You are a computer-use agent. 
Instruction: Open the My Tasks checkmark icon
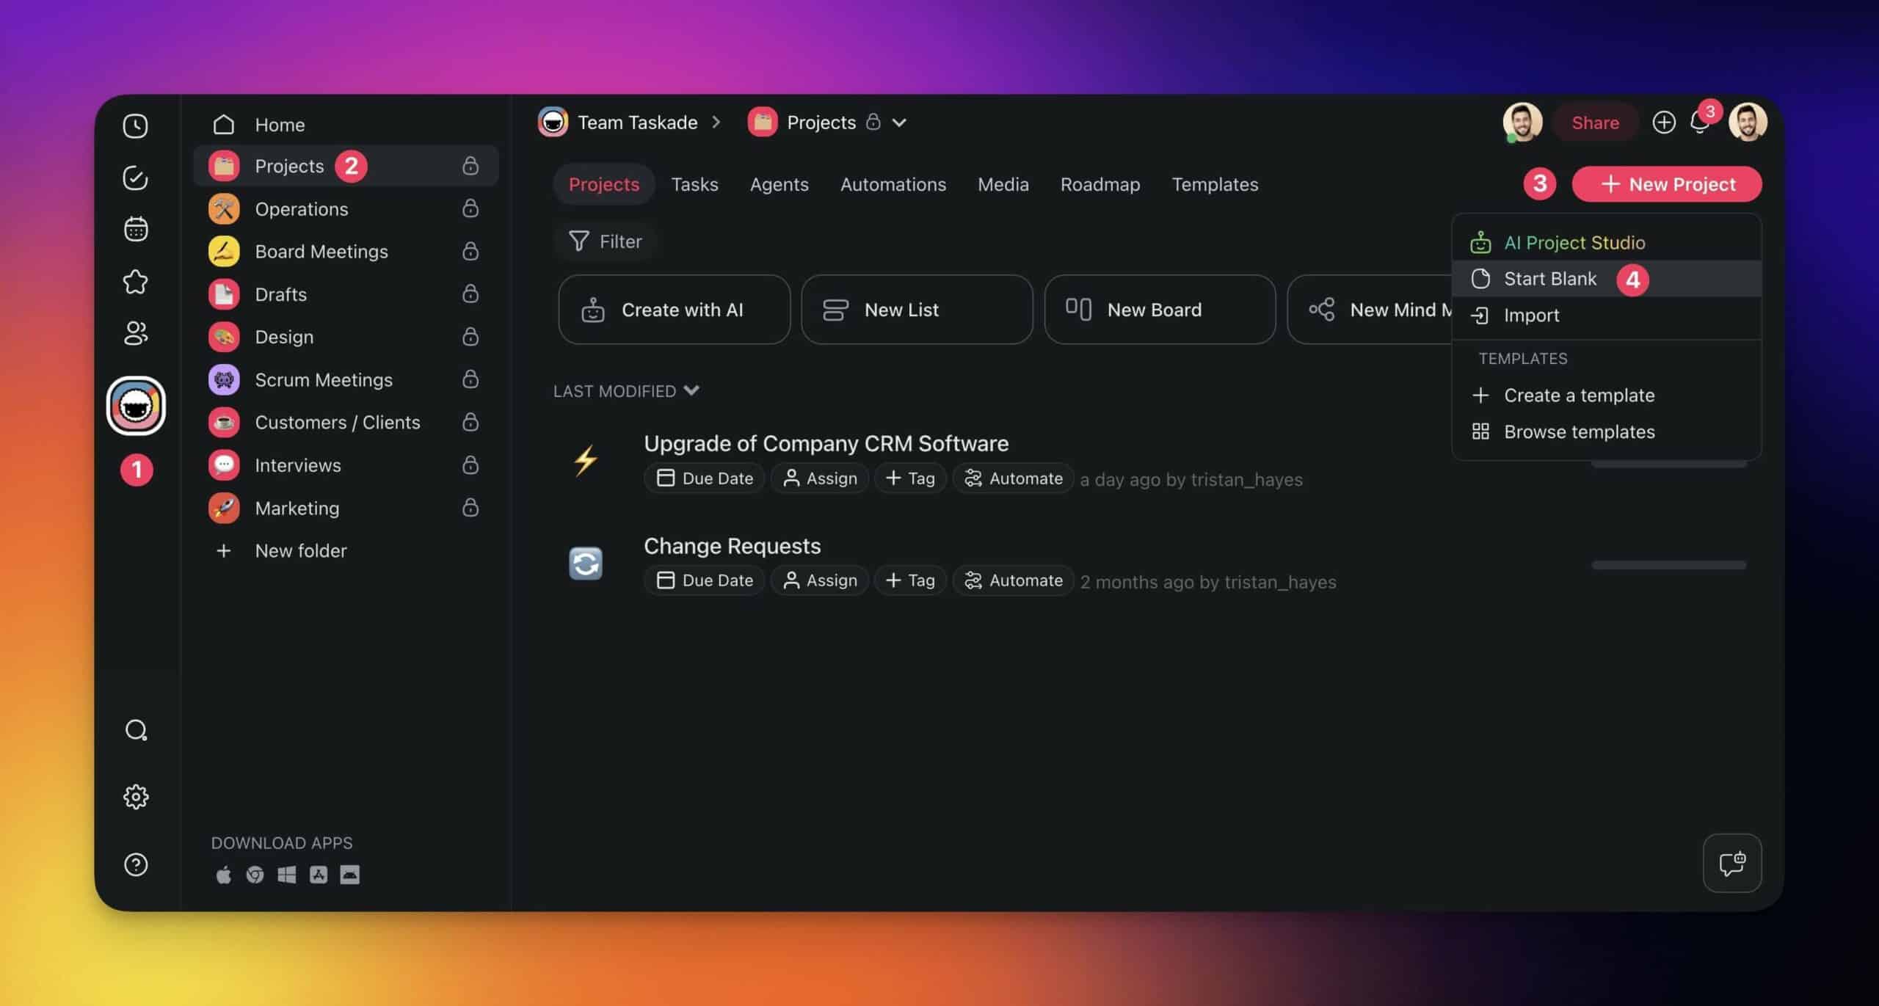[x=135, y=178]
